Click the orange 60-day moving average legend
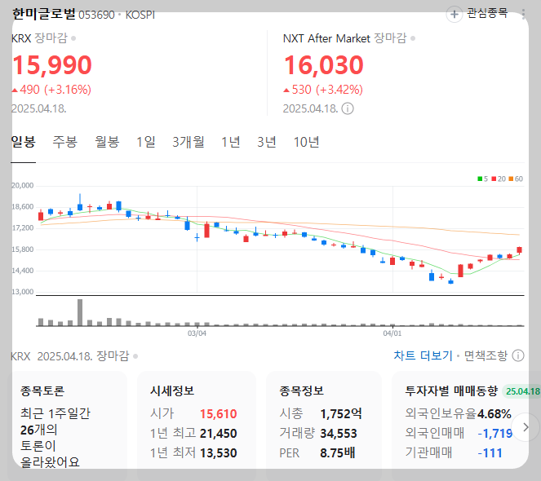Screen dimensions: 541x481 click(x=516, y=179)
